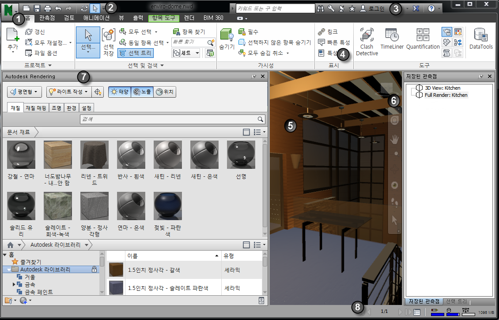Open the Autodesk 라이브러리 breadcrumb dropdown

tap(86, 245)
